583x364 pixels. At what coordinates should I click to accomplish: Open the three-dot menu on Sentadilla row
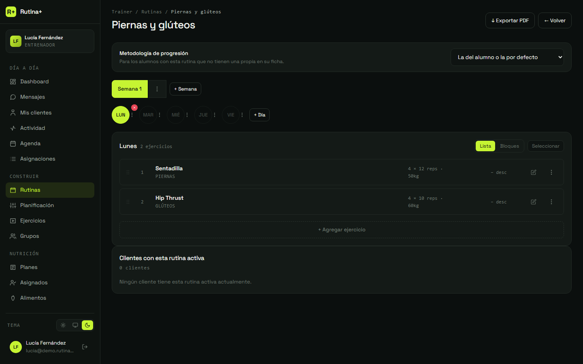pyautogui.click(x=551, y=172)
